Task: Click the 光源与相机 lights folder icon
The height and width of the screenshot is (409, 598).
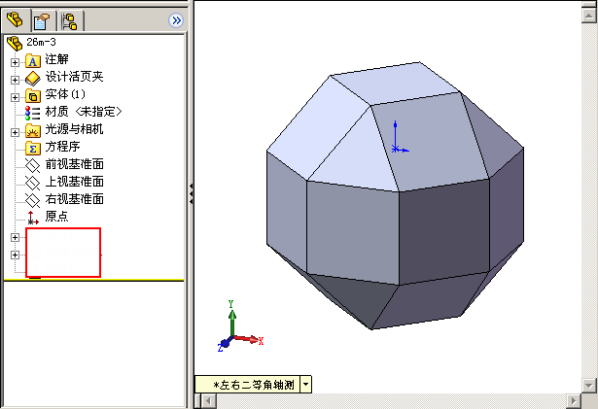Action: (x=33, y=131)
